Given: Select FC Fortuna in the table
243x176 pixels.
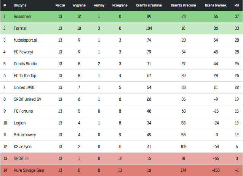Looking at the screenshot, I should coord(23,111).
